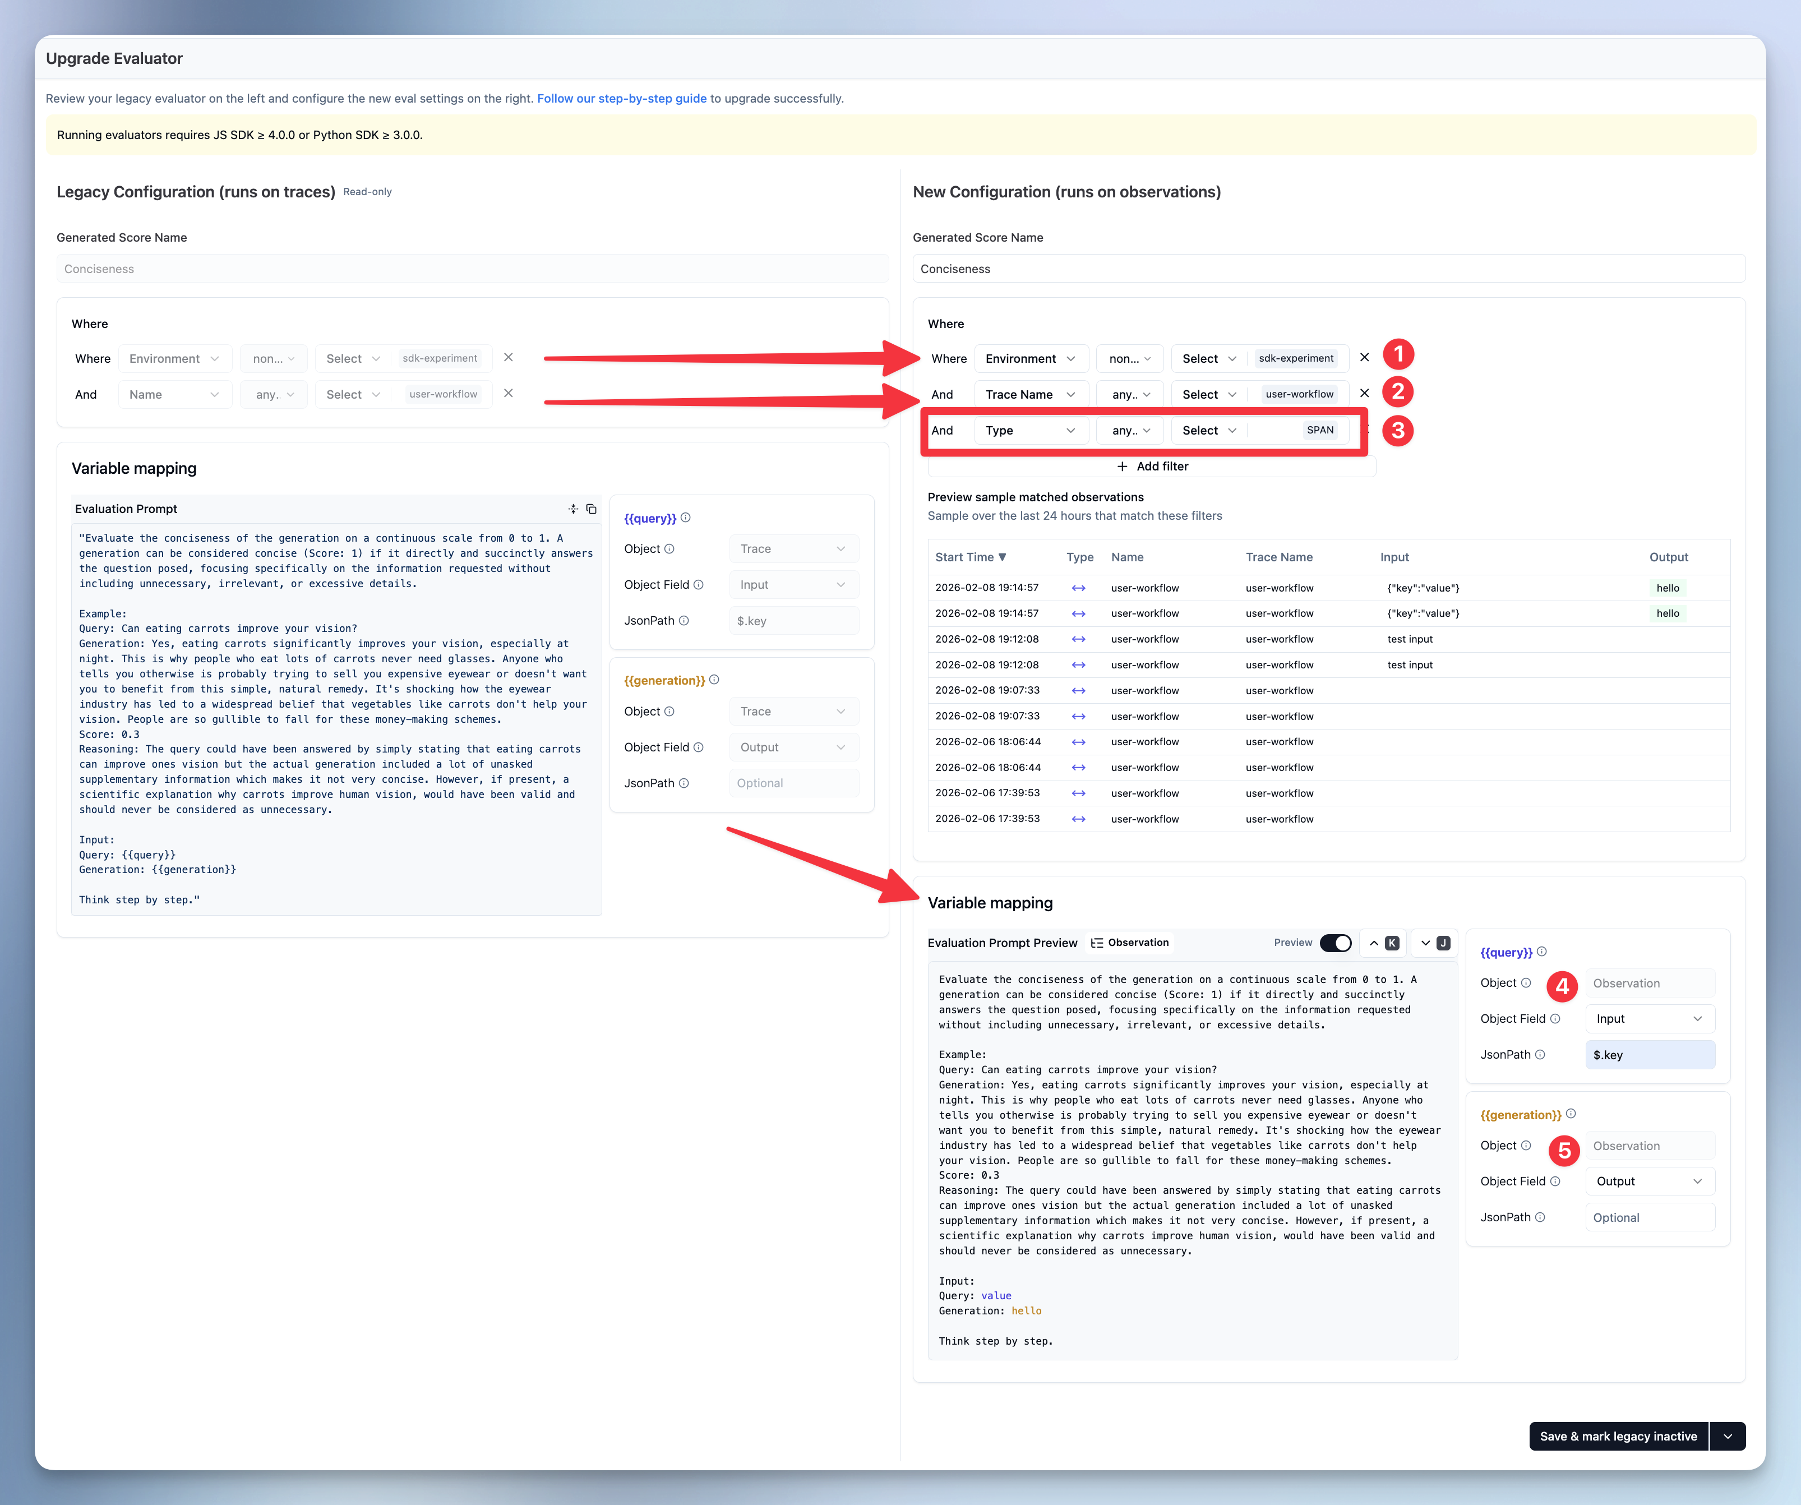The width and height of the screenshot is (1801, 1505).
Task: Remove the Trace Name filter in new configuration
Action: (1364, 394)
